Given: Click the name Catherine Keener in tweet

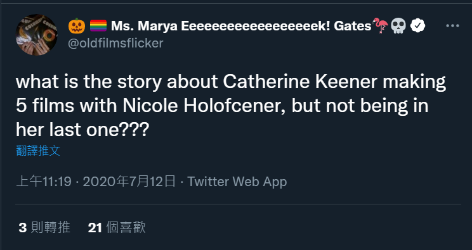Looking at the screenshot, I should pyautogui.click(x=300, y=82).
